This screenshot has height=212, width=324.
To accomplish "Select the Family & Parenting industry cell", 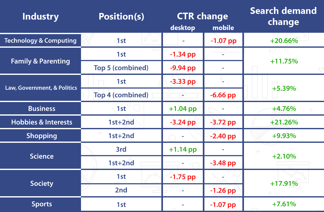I will coord(40,61).
